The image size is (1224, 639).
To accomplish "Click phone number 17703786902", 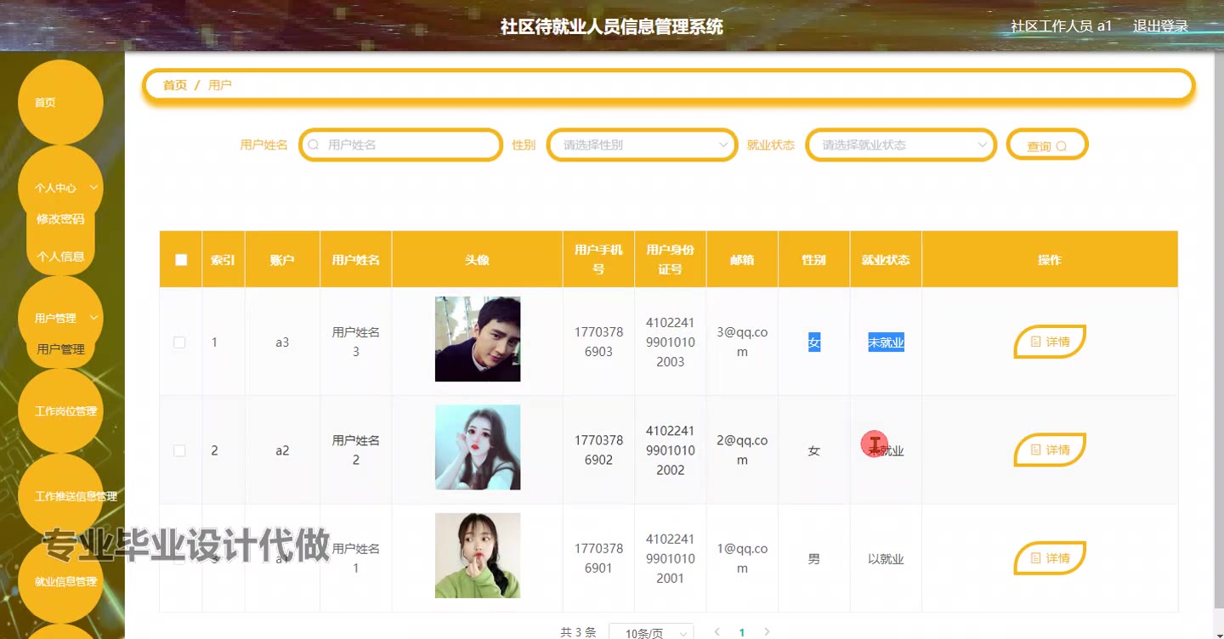I will click(598, 450).
